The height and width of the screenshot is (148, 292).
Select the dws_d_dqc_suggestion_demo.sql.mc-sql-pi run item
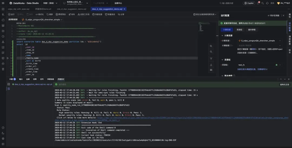(x=32, y=84)
